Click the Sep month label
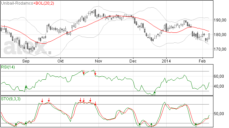Image resolution: width=229 pixels, height=128 pixels. click(x=26, y=61)
